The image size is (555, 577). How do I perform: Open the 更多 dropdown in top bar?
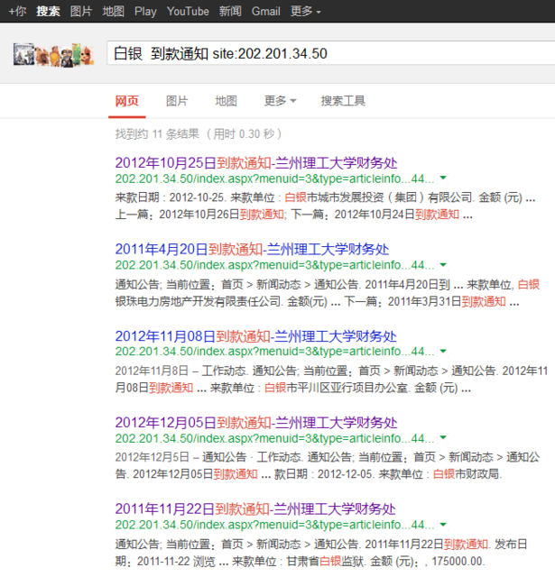(306, 11)
